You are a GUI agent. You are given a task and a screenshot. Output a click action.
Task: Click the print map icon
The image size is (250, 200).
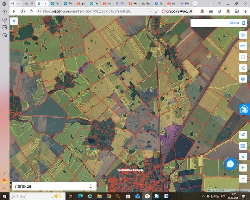tap(243, 79)
